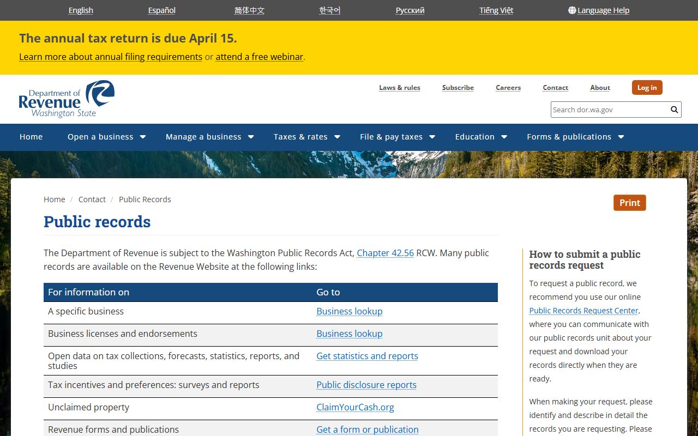Expand the Forms & publications dropdown arrow

[x=621, y=137]
